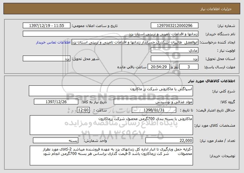This screenshot has height=173, width=244.
Task: Click the buyer notes text area
Action: 111,156
